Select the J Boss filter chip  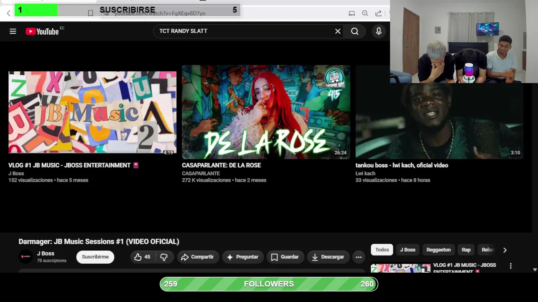[x=408, y=250]
